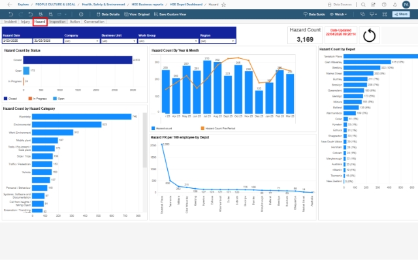Open the PA user avatar menu

pyautogui.click(x=406, y=5)
